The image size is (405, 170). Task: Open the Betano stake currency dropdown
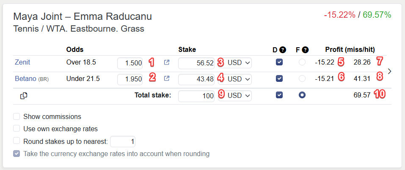tap(239, 79)
